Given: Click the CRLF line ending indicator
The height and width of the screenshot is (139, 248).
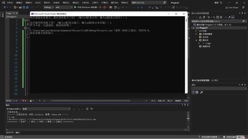Looking at the screenshot, I should pyautogui.click(x=186, y=101).
